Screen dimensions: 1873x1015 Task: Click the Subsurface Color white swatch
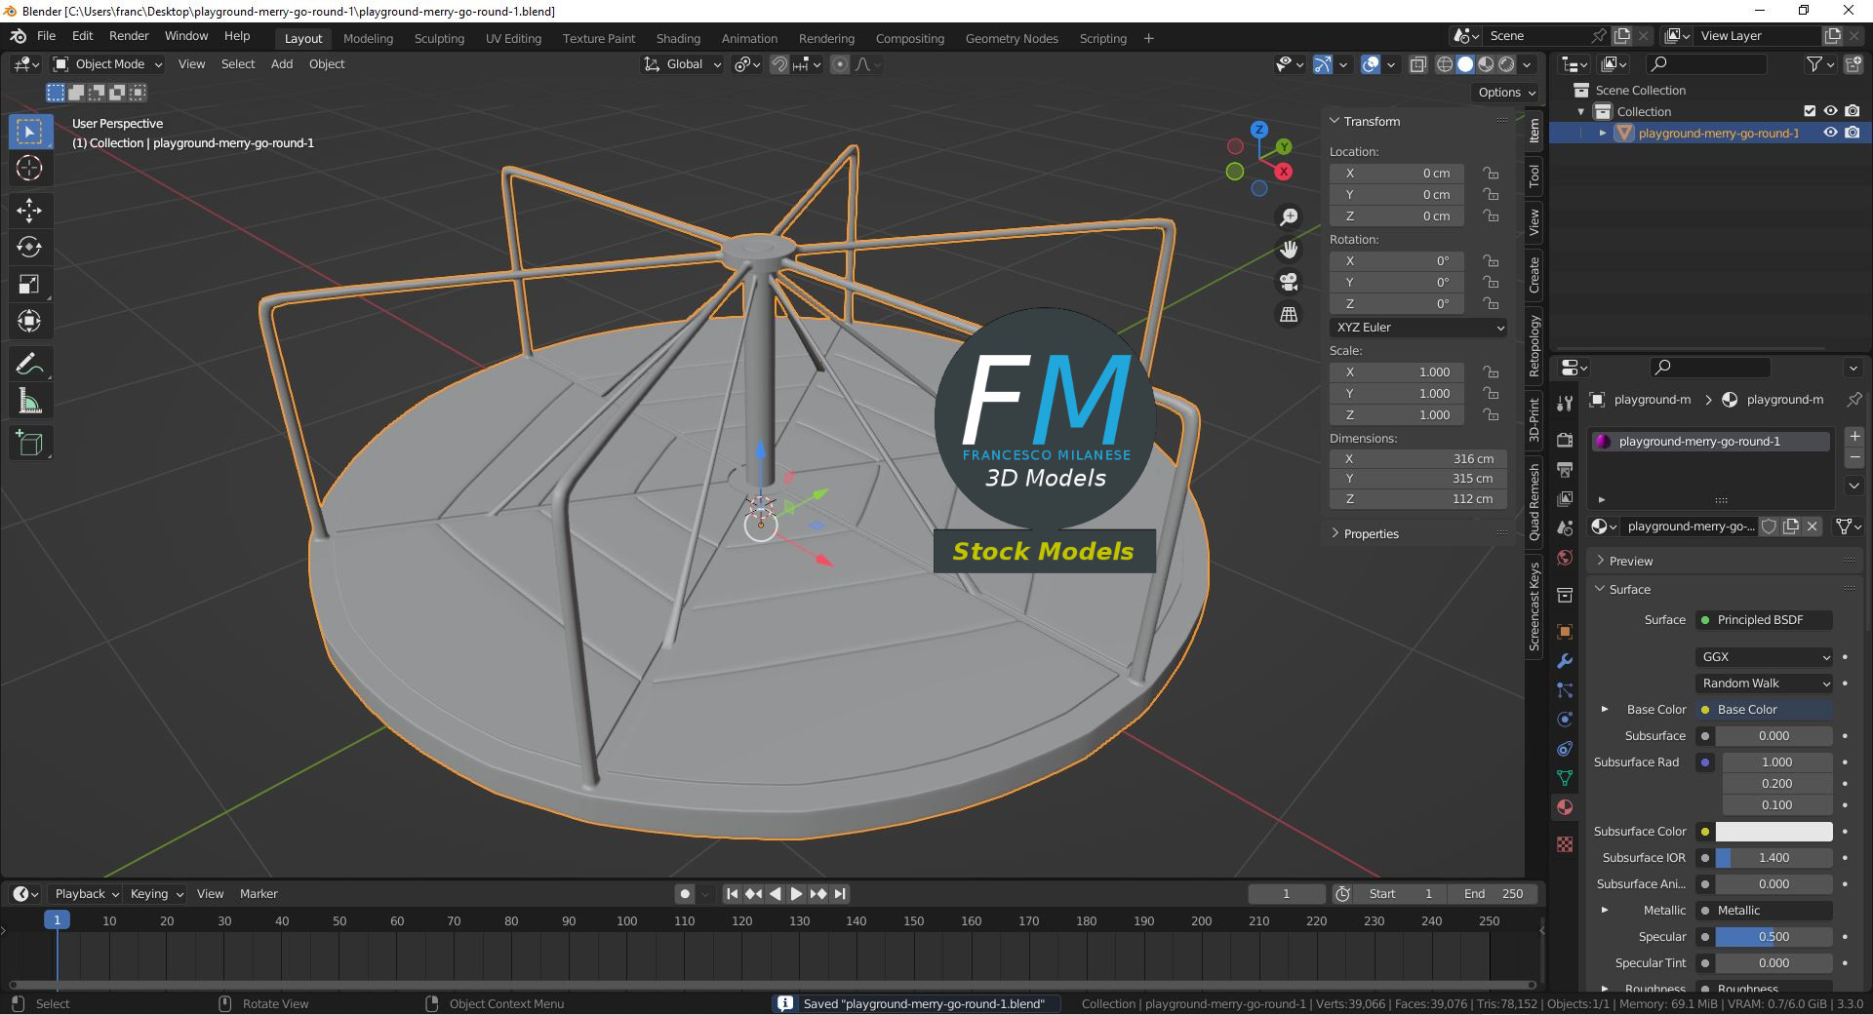pyautogui.click(x=1773, y=832)
